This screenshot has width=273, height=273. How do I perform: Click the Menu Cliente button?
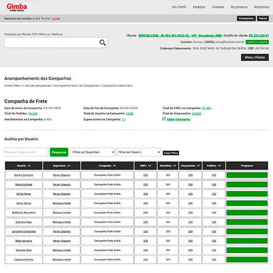point(255,57)
